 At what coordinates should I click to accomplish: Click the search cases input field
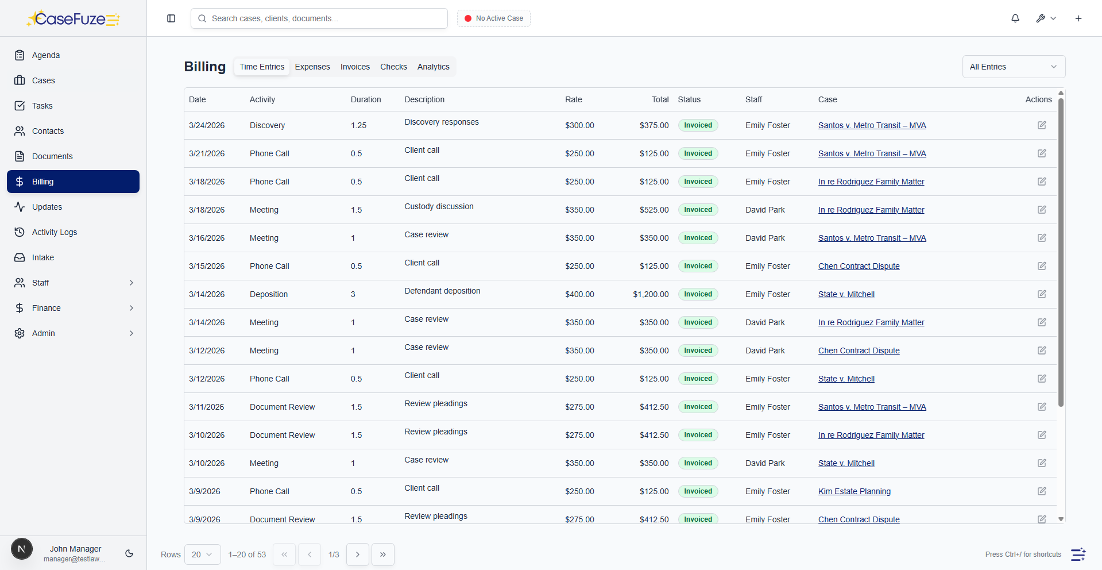[x=319, y=18]
